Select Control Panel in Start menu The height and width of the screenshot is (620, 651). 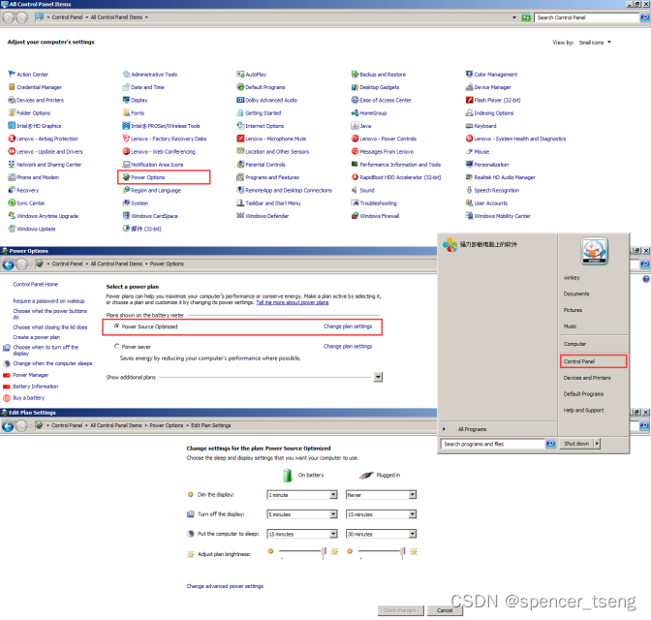(x=593, y=361)
